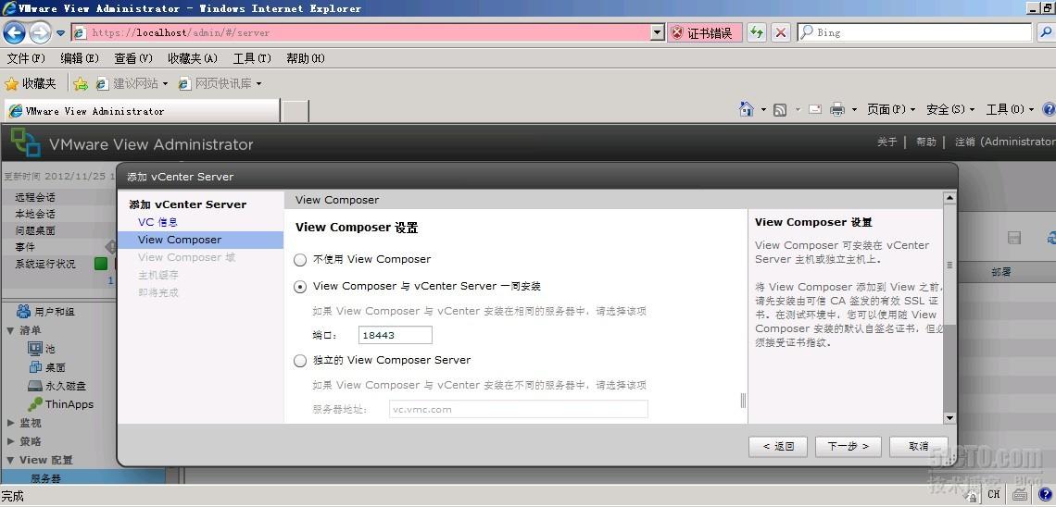Viewport: 1056px width, 507px height.
Task: Open the ThinApps item
Action: pos(60,404)
